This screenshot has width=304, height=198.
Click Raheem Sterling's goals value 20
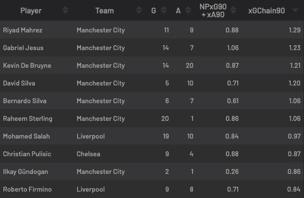pyautogui.click(x=165, y=118)
